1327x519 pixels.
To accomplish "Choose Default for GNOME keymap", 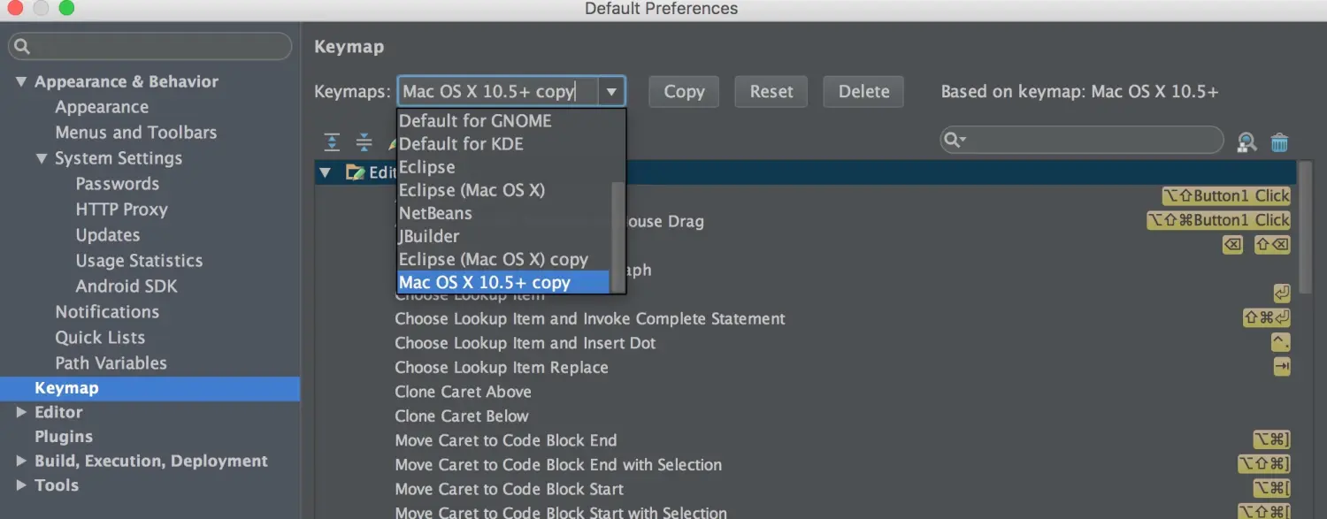I will tap(504, 121).
